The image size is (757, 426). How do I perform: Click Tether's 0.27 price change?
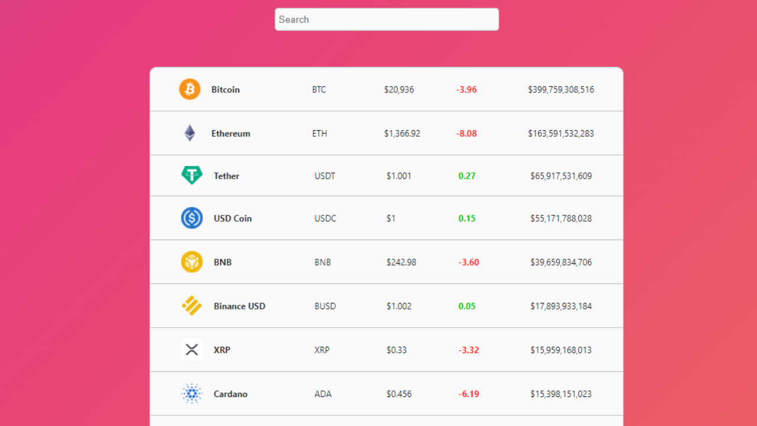coord(467,176)
